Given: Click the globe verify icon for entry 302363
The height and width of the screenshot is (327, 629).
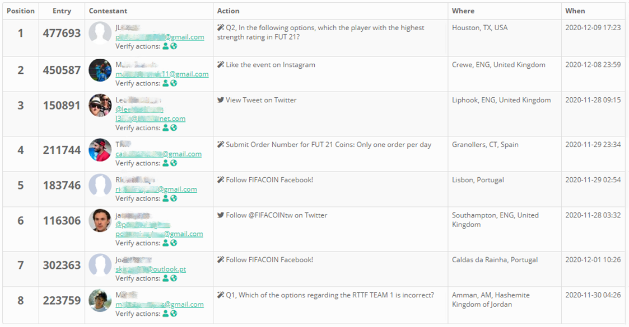Looking at the screenshot, I should 174,278.
